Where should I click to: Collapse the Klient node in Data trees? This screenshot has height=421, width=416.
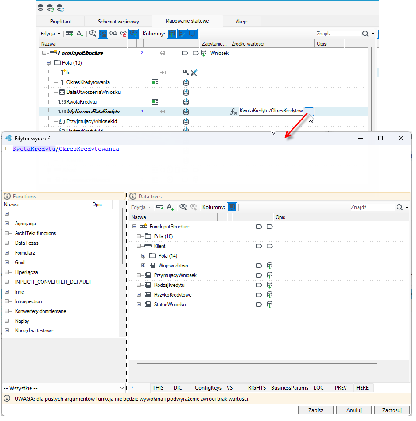[x=139, y=246]
